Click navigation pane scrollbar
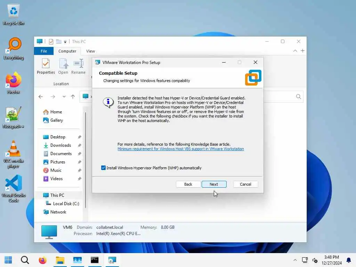356x267 pixels. (x=86, y=160)
